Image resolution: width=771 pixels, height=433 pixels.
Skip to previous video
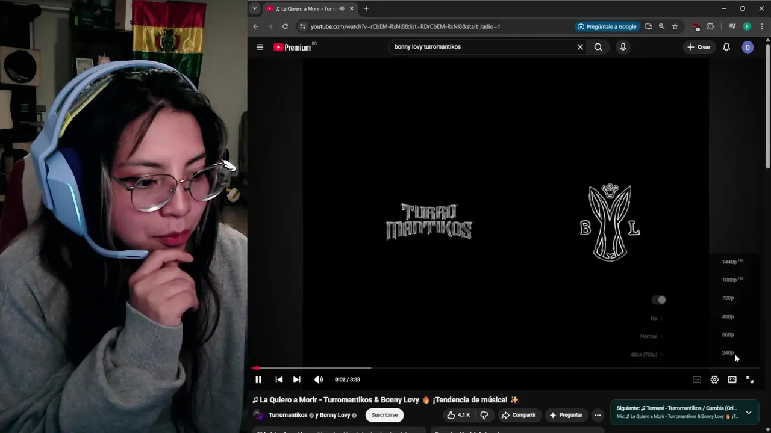point(279,379)
